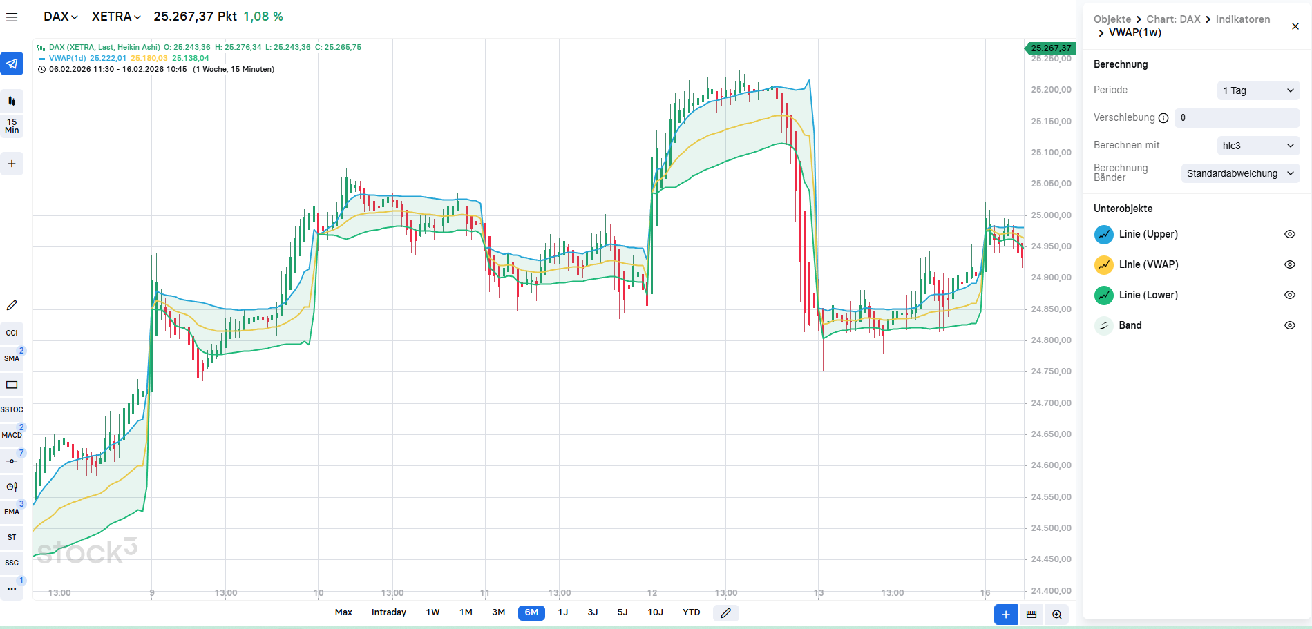Toggle visibility of Linie (Upper)

click(1290, 234)
